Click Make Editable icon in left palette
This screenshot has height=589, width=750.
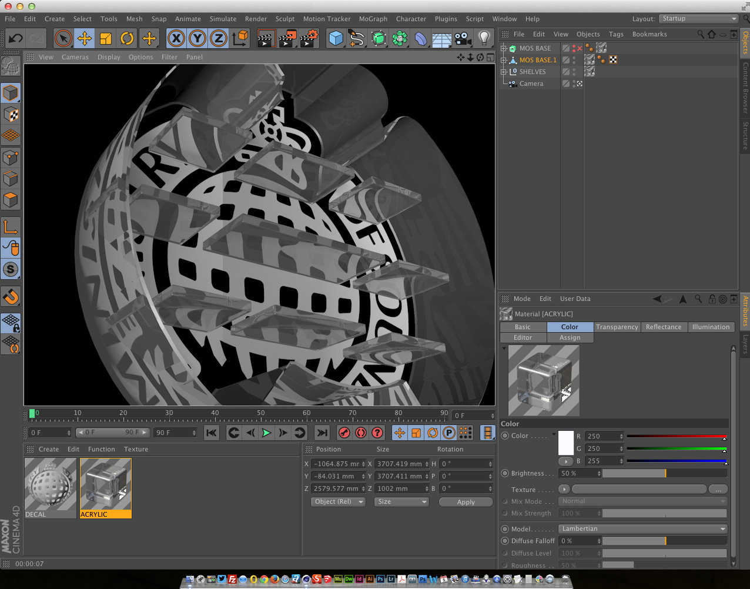pos(11,66)
